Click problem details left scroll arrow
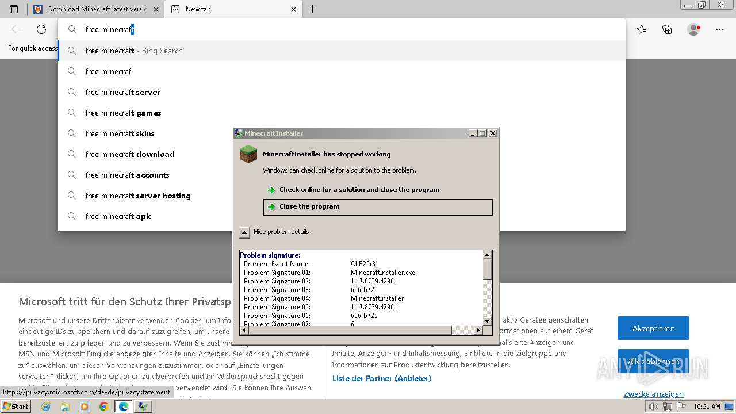Image resolution: width=736 pixels, height=414 pixels. pos(244,330)
